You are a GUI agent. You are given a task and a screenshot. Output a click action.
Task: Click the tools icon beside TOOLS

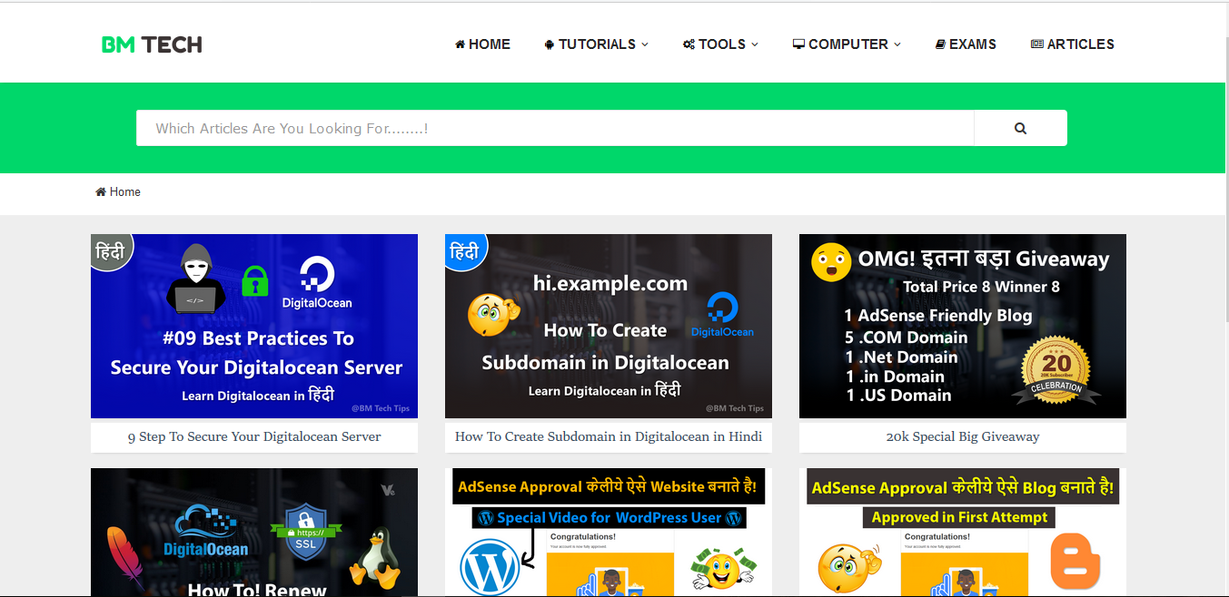pyautogui.click(x=689, y=44)
